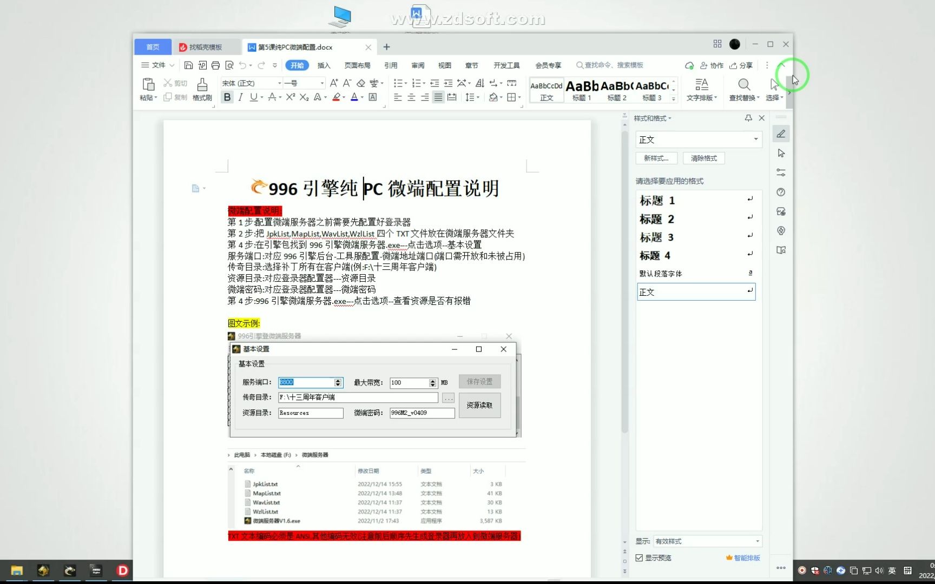Viewport: 935px width, 584px height.
Task: Align text left icon
Action: pyautogui.click(x=398, y=97)
